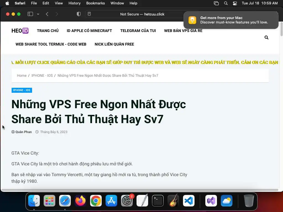Open the Trash in the dock

(x=249, y=201)
